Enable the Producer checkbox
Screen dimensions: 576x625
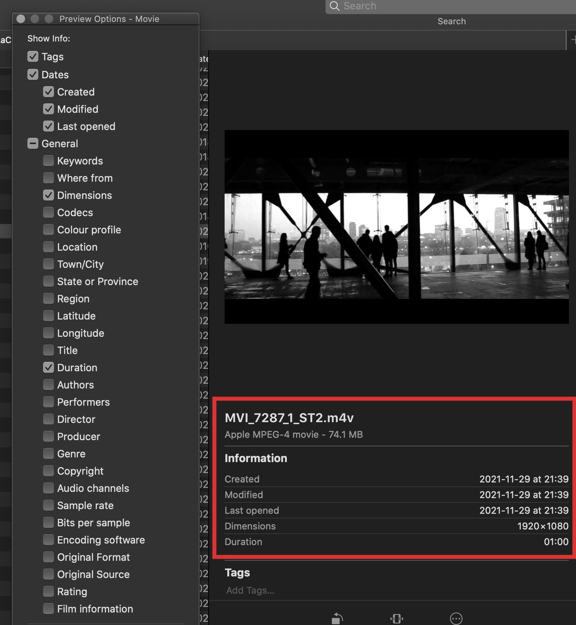(x=49, y=436)
